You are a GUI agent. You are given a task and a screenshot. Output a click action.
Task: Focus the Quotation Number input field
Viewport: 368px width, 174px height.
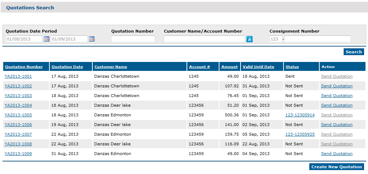(x=133, y=39)
